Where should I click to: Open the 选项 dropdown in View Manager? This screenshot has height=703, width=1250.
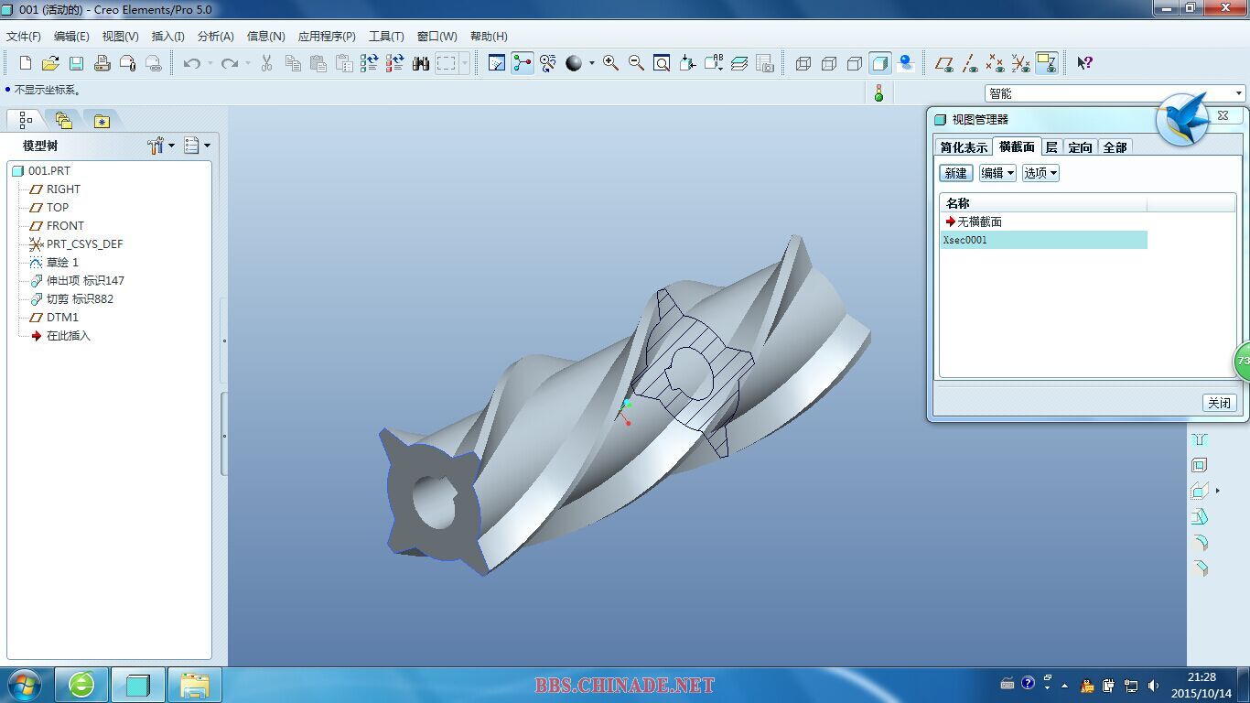pos(1040,173)
